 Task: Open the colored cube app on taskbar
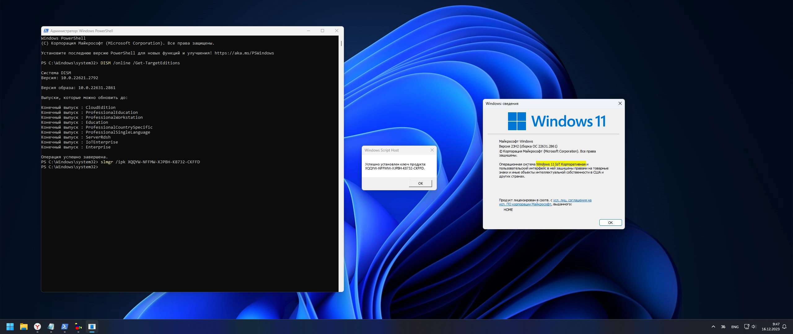pos(78,327)
